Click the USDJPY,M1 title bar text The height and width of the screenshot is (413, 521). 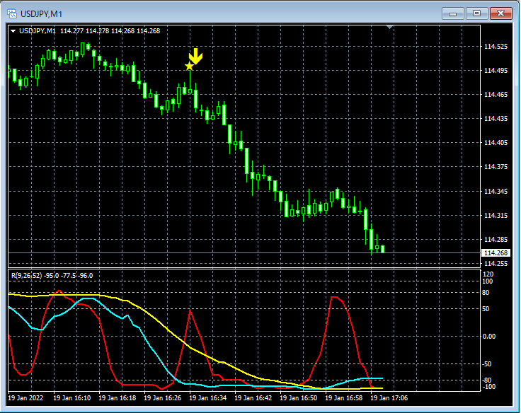pos(40,13)
